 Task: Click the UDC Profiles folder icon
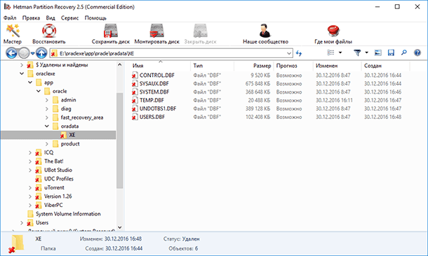click(38, 179)
